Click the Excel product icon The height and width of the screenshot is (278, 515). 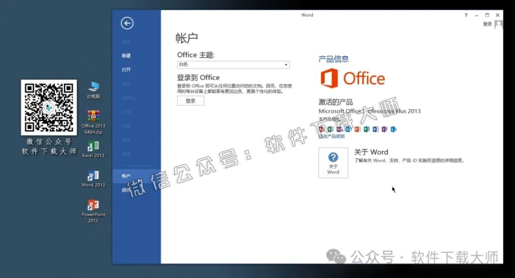tap(330, 129)
